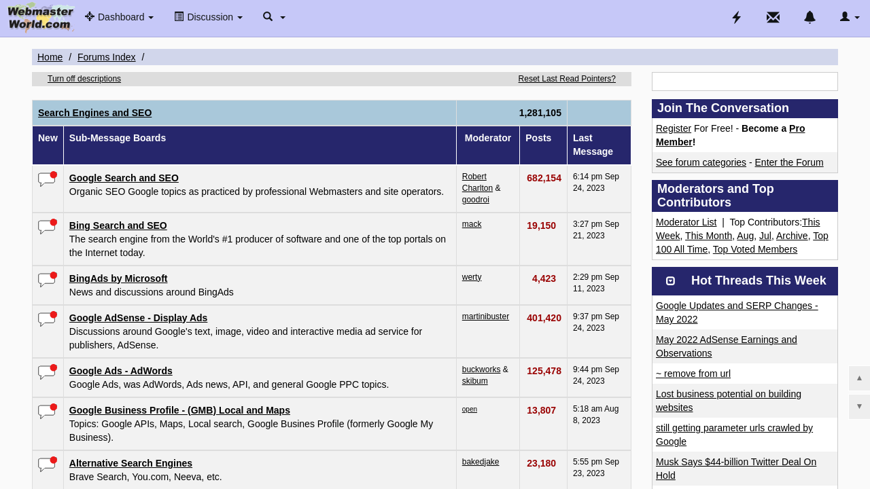The image size is (870, 489).
Task: Open Alternative Search Engines board
Action: [130, 463]
